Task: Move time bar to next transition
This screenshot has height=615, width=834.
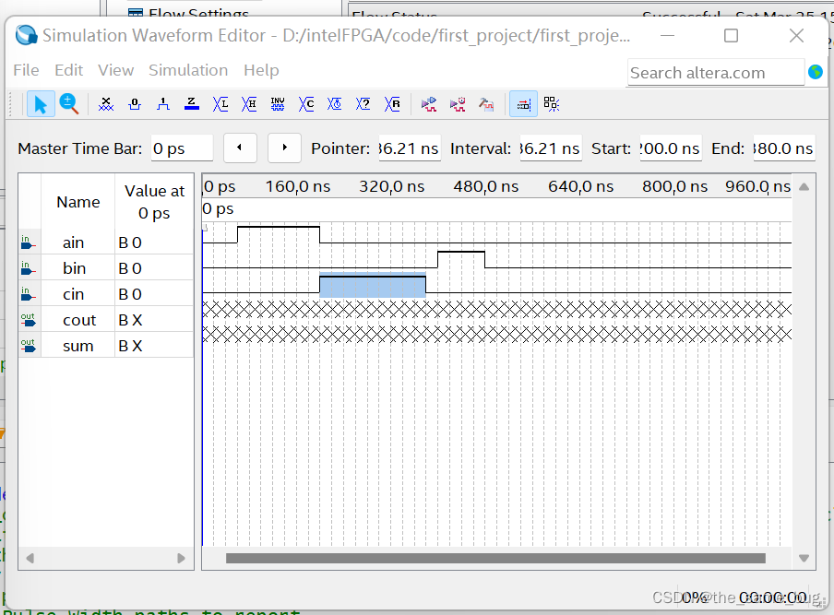Action: pos(284,148)
